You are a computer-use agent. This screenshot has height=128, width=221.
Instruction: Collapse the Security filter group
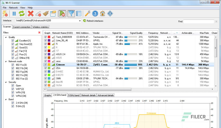click(x=6, y=82)
